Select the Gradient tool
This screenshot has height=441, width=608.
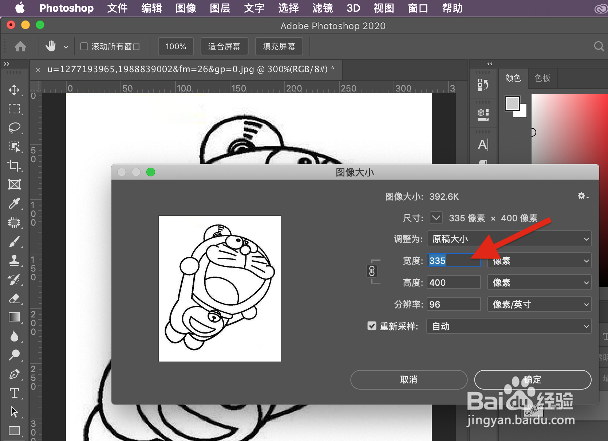point(14,317)
